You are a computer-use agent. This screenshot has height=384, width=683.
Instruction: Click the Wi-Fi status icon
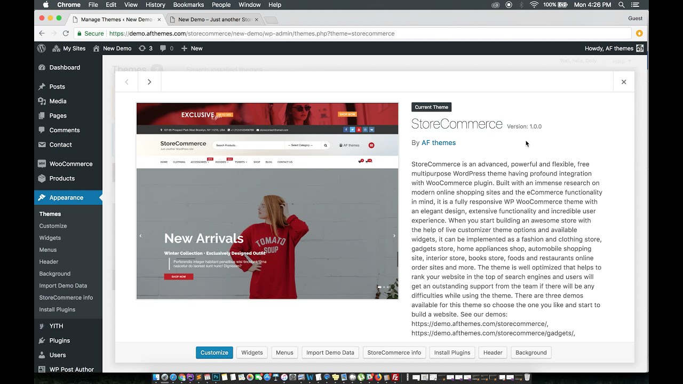(x=534, y=5)
